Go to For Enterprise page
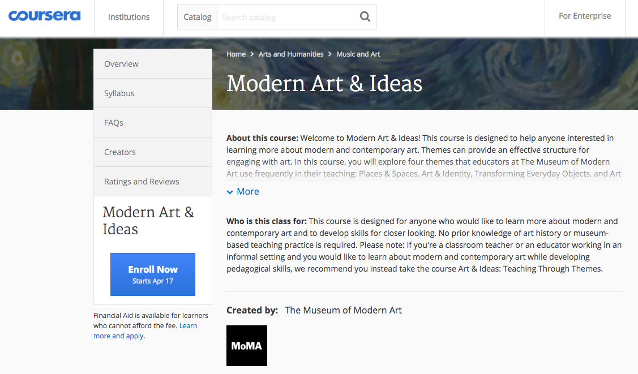The height and width of the screenshot is (374, 638). pos(585,16)
